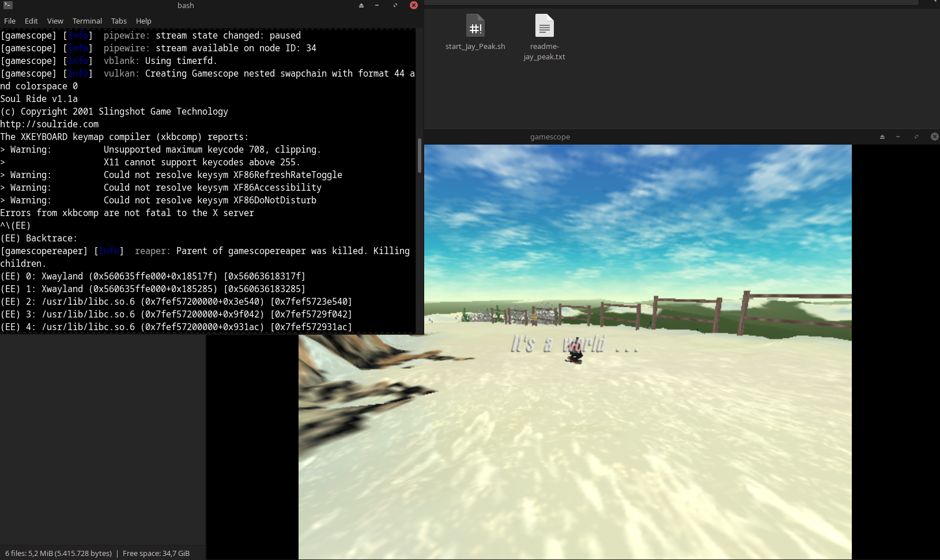This screenshot has width=940, height=560.
Task: Click backtrace line "(EE) 2: /usr/lib/libc.so.6"
Action: pos(176,301)
